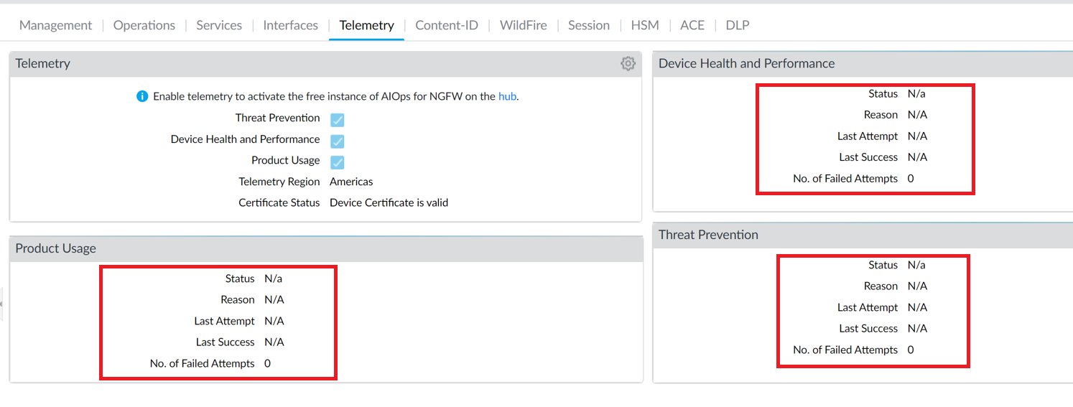Select the Telemetry tab
The image size is (1073, 407).
click(366, 25)
